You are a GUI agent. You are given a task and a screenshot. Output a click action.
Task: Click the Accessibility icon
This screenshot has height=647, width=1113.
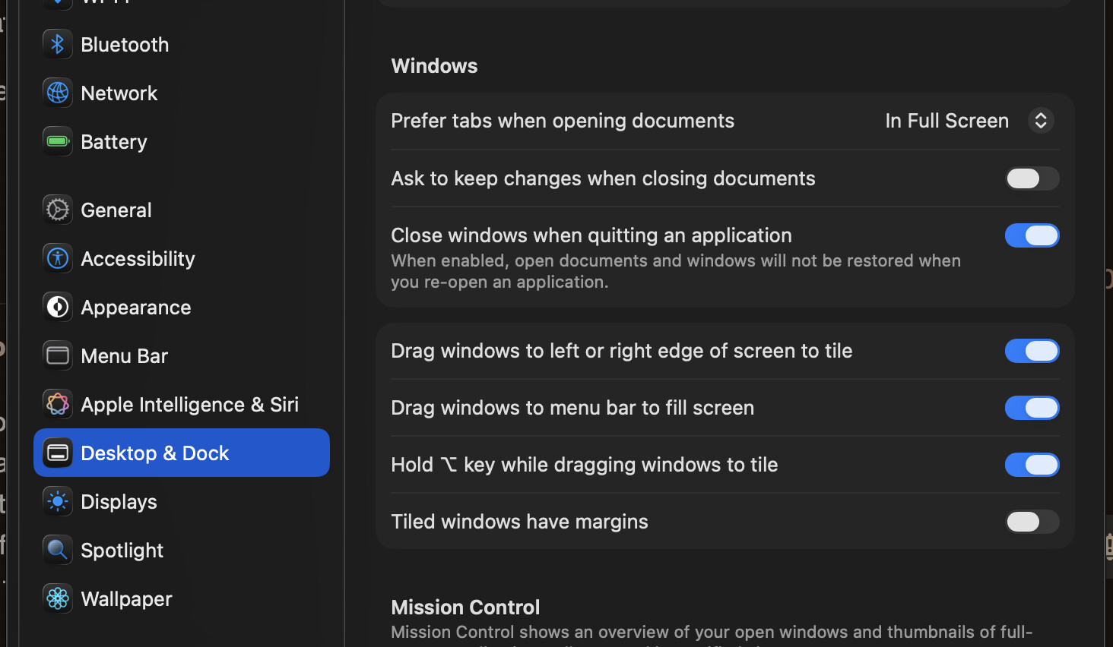tap(58, 259)
